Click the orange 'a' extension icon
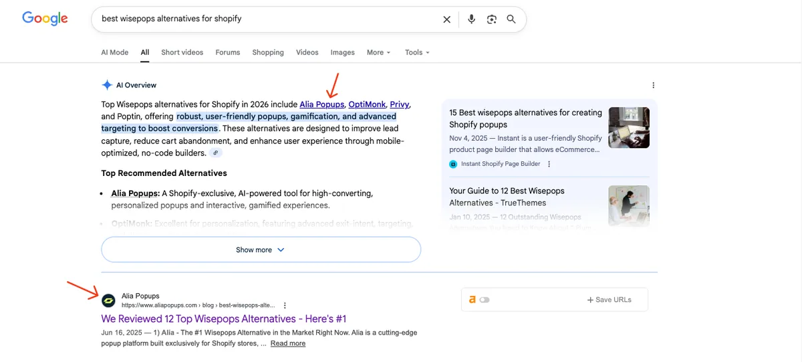Image resolution: width=802 pixels, height=362 pixels. click(x=472, y=300)
